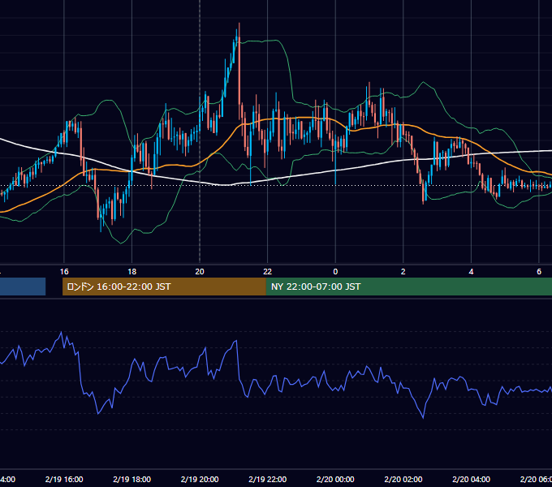This screenshot has height=487, width=552.
Task: Click the 2 hour axis label
Action: coord(403,272)
